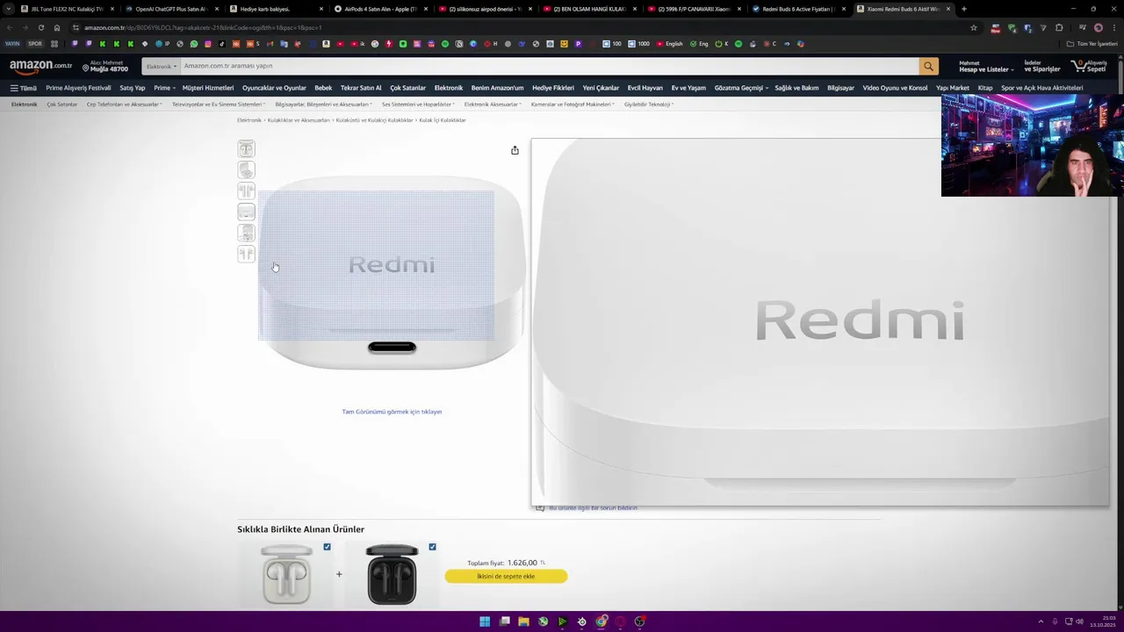
Task: Click the browser home button
Action: click(x=57, y=27)
